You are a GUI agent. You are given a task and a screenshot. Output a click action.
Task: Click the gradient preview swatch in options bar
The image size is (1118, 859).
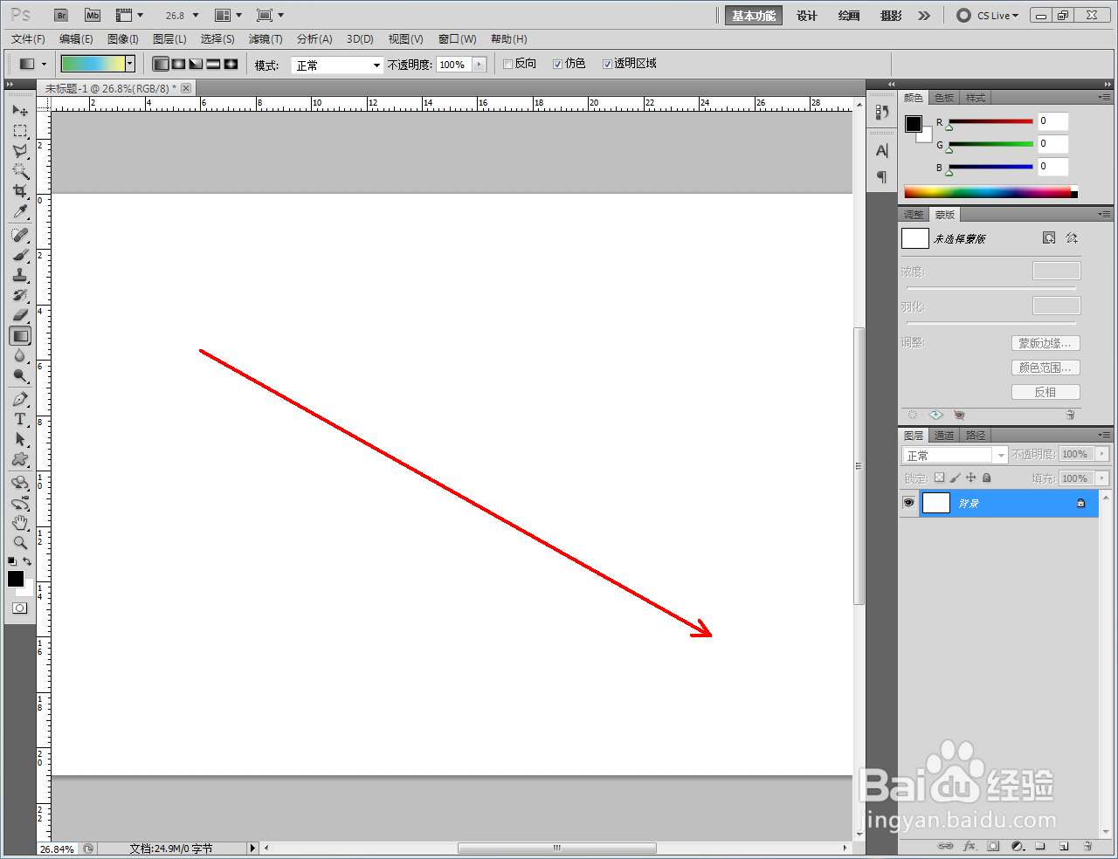click(x=93, y=64)
